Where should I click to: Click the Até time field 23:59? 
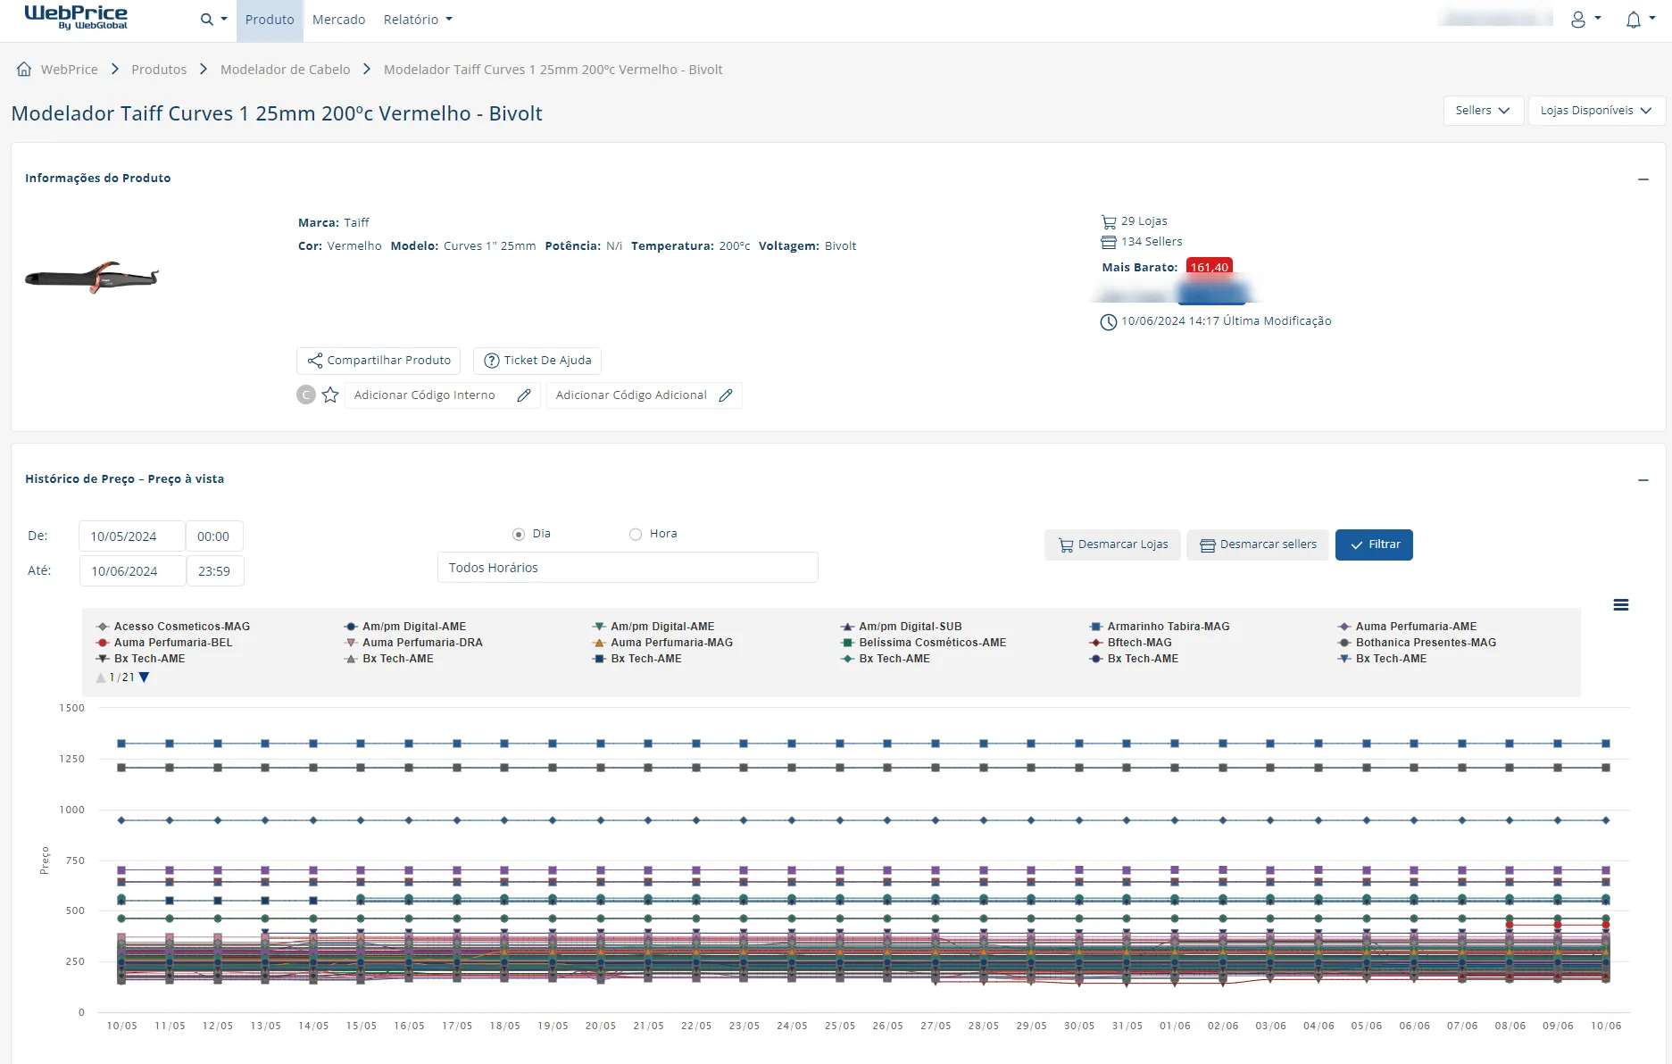point(215,571)
